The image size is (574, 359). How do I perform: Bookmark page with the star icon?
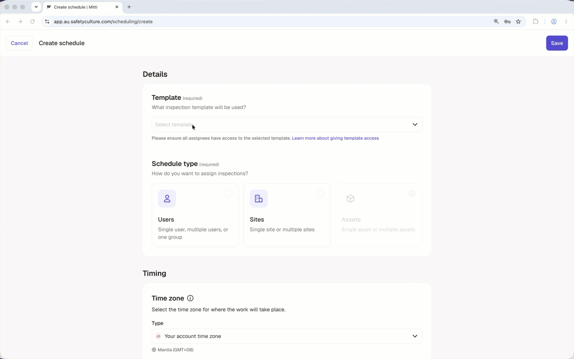518,22
